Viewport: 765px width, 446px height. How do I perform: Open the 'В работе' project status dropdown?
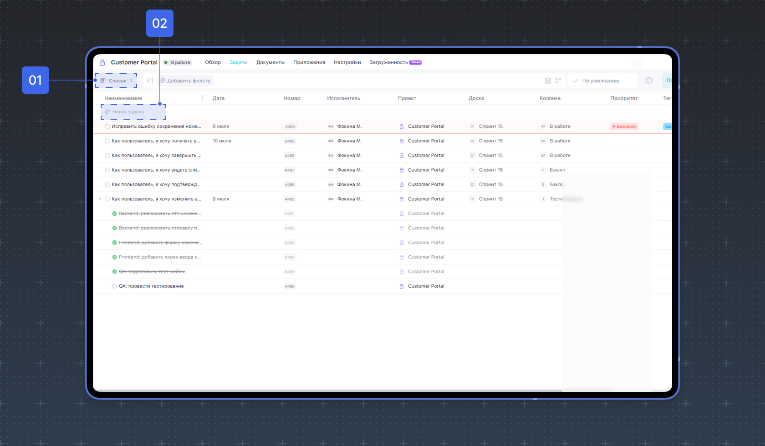click(x=178, y=63)
